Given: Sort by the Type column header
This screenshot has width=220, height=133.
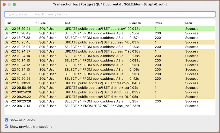Looking at the screenshot, I should pos(51,23).
